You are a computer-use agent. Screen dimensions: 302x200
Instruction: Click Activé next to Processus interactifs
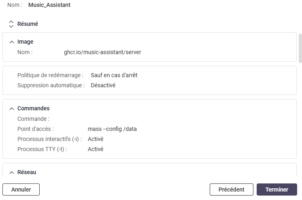pos(96,139)
